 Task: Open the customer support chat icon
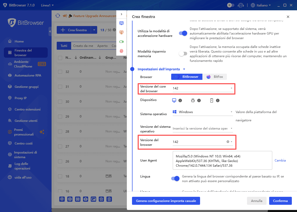(241, 5)
